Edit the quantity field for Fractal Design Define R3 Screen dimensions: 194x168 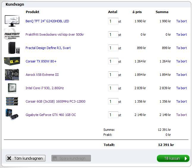pos(113,48)
